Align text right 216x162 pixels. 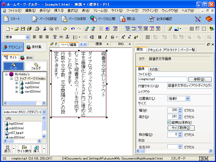point(47,37)
